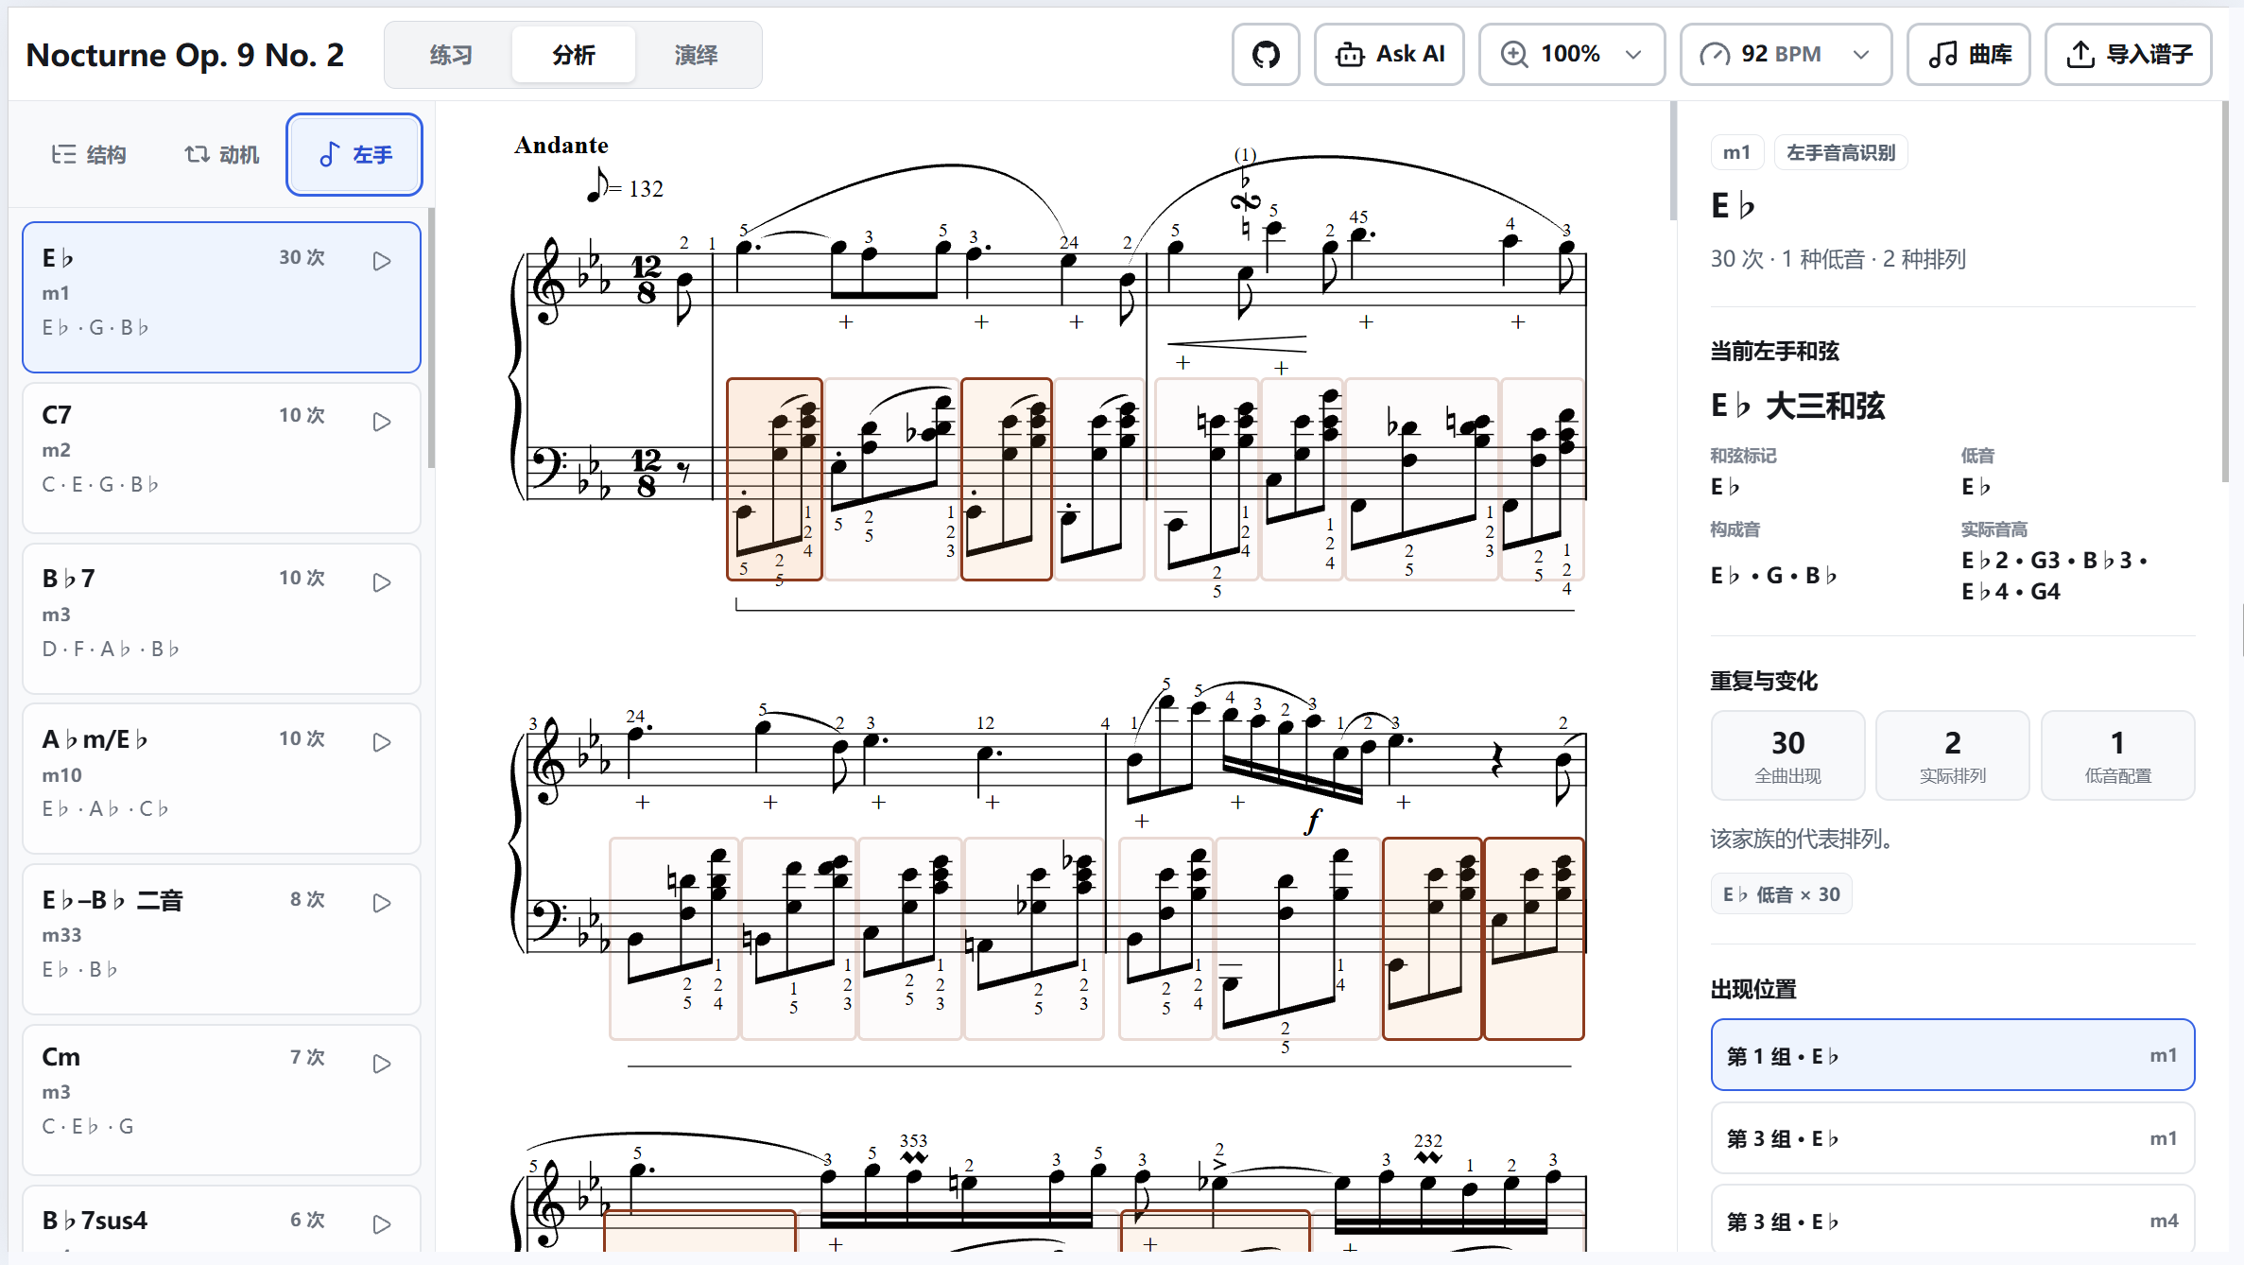Click 导入谱子 upload button
This screenshot has height=1265, width=2244.
click(x=2129, y=55)
